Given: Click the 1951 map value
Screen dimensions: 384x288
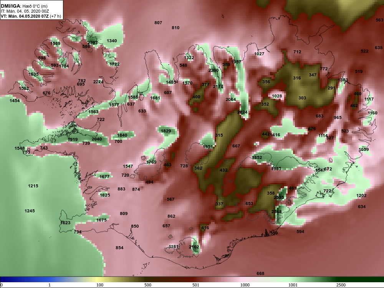Looking at the screenshot, I should point(208,146).
